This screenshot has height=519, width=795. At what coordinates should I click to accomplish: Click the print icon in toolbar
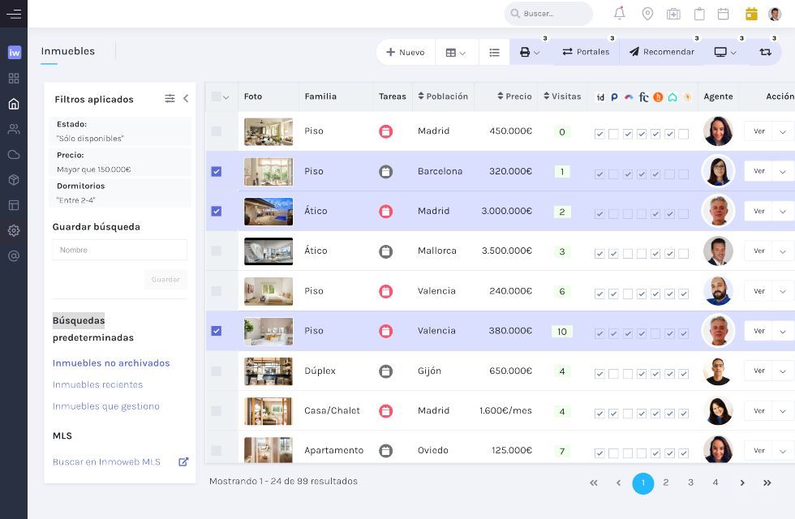[525, 52]
